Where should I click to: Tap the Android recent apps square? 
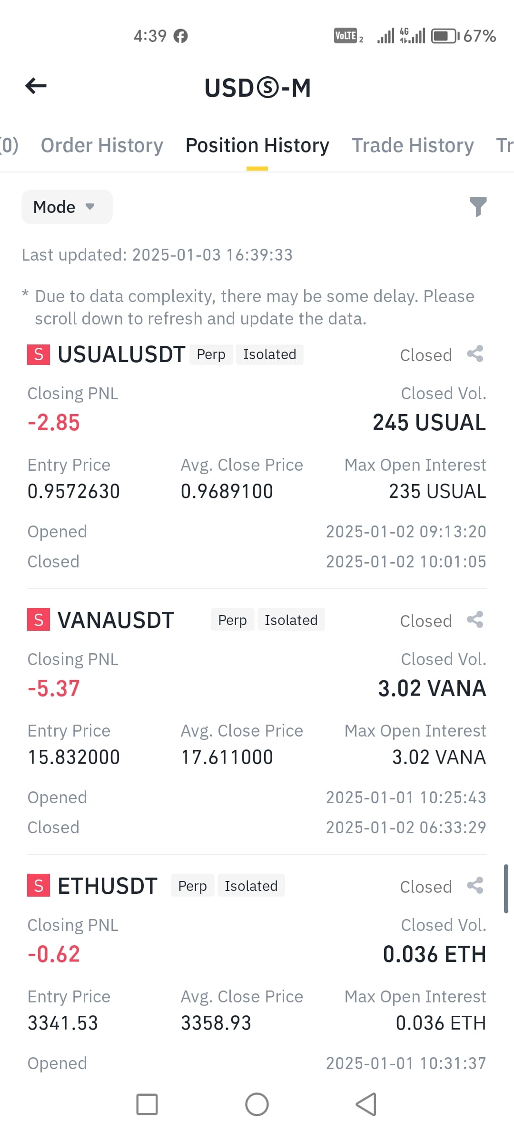pos(147,1104)
